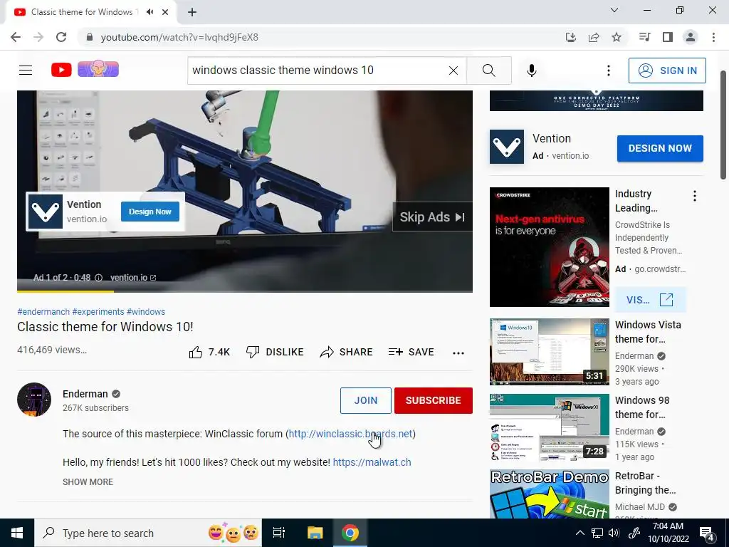This screenshot has height=547, width=729.
Task: Click the JOIN membership button
Action: pos(365,400)
